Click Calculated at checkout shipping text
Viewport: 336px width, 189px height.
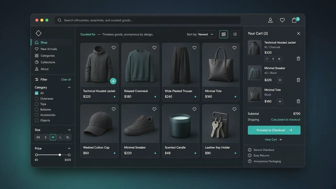[x=286, y=120]
